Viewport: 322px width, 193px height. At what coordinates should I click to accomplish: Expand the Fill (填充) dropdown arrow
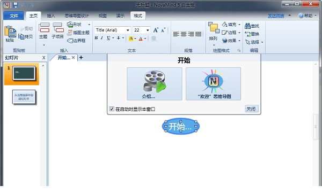(x=239, y=25)
